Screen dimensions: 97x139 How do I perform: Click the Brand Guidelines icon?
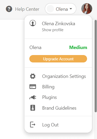pos(33,108)
